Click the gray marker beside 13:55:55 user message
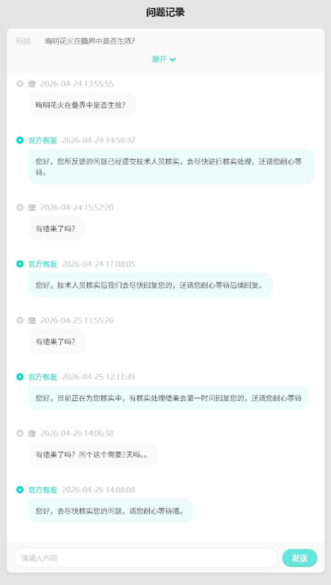 point(20,84)
